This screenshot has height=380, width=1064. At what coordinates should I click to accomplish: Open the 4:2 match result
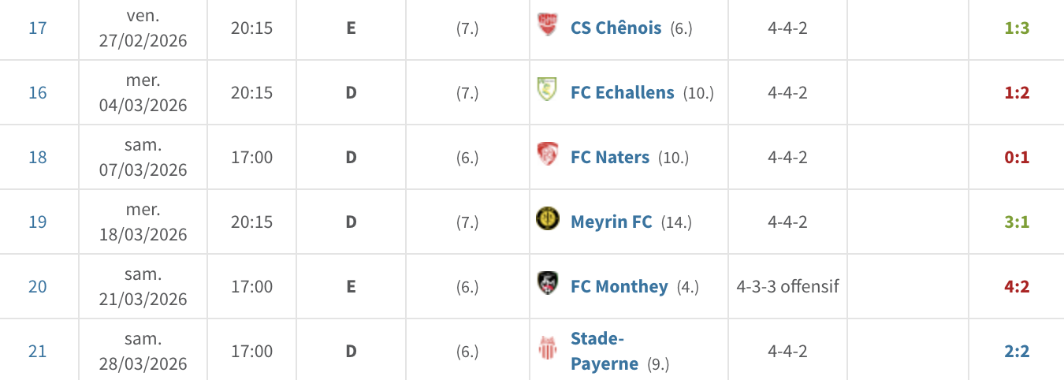pyautogui.click(x=1017, y=286)
